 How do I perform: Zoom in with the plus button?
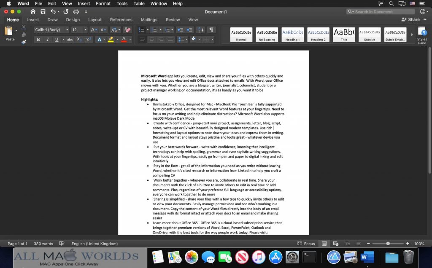tap(408, 244)
